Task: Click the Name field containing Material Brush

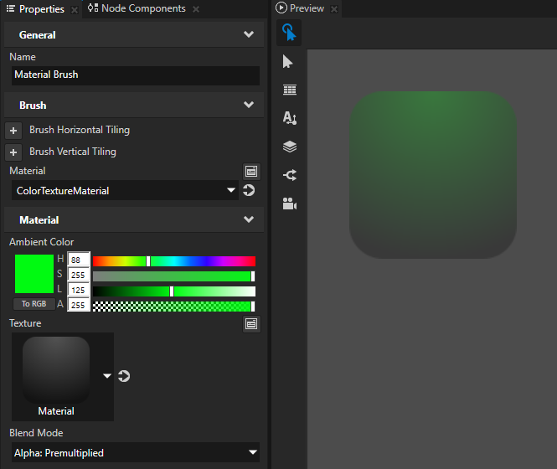Action: [134, 75]
